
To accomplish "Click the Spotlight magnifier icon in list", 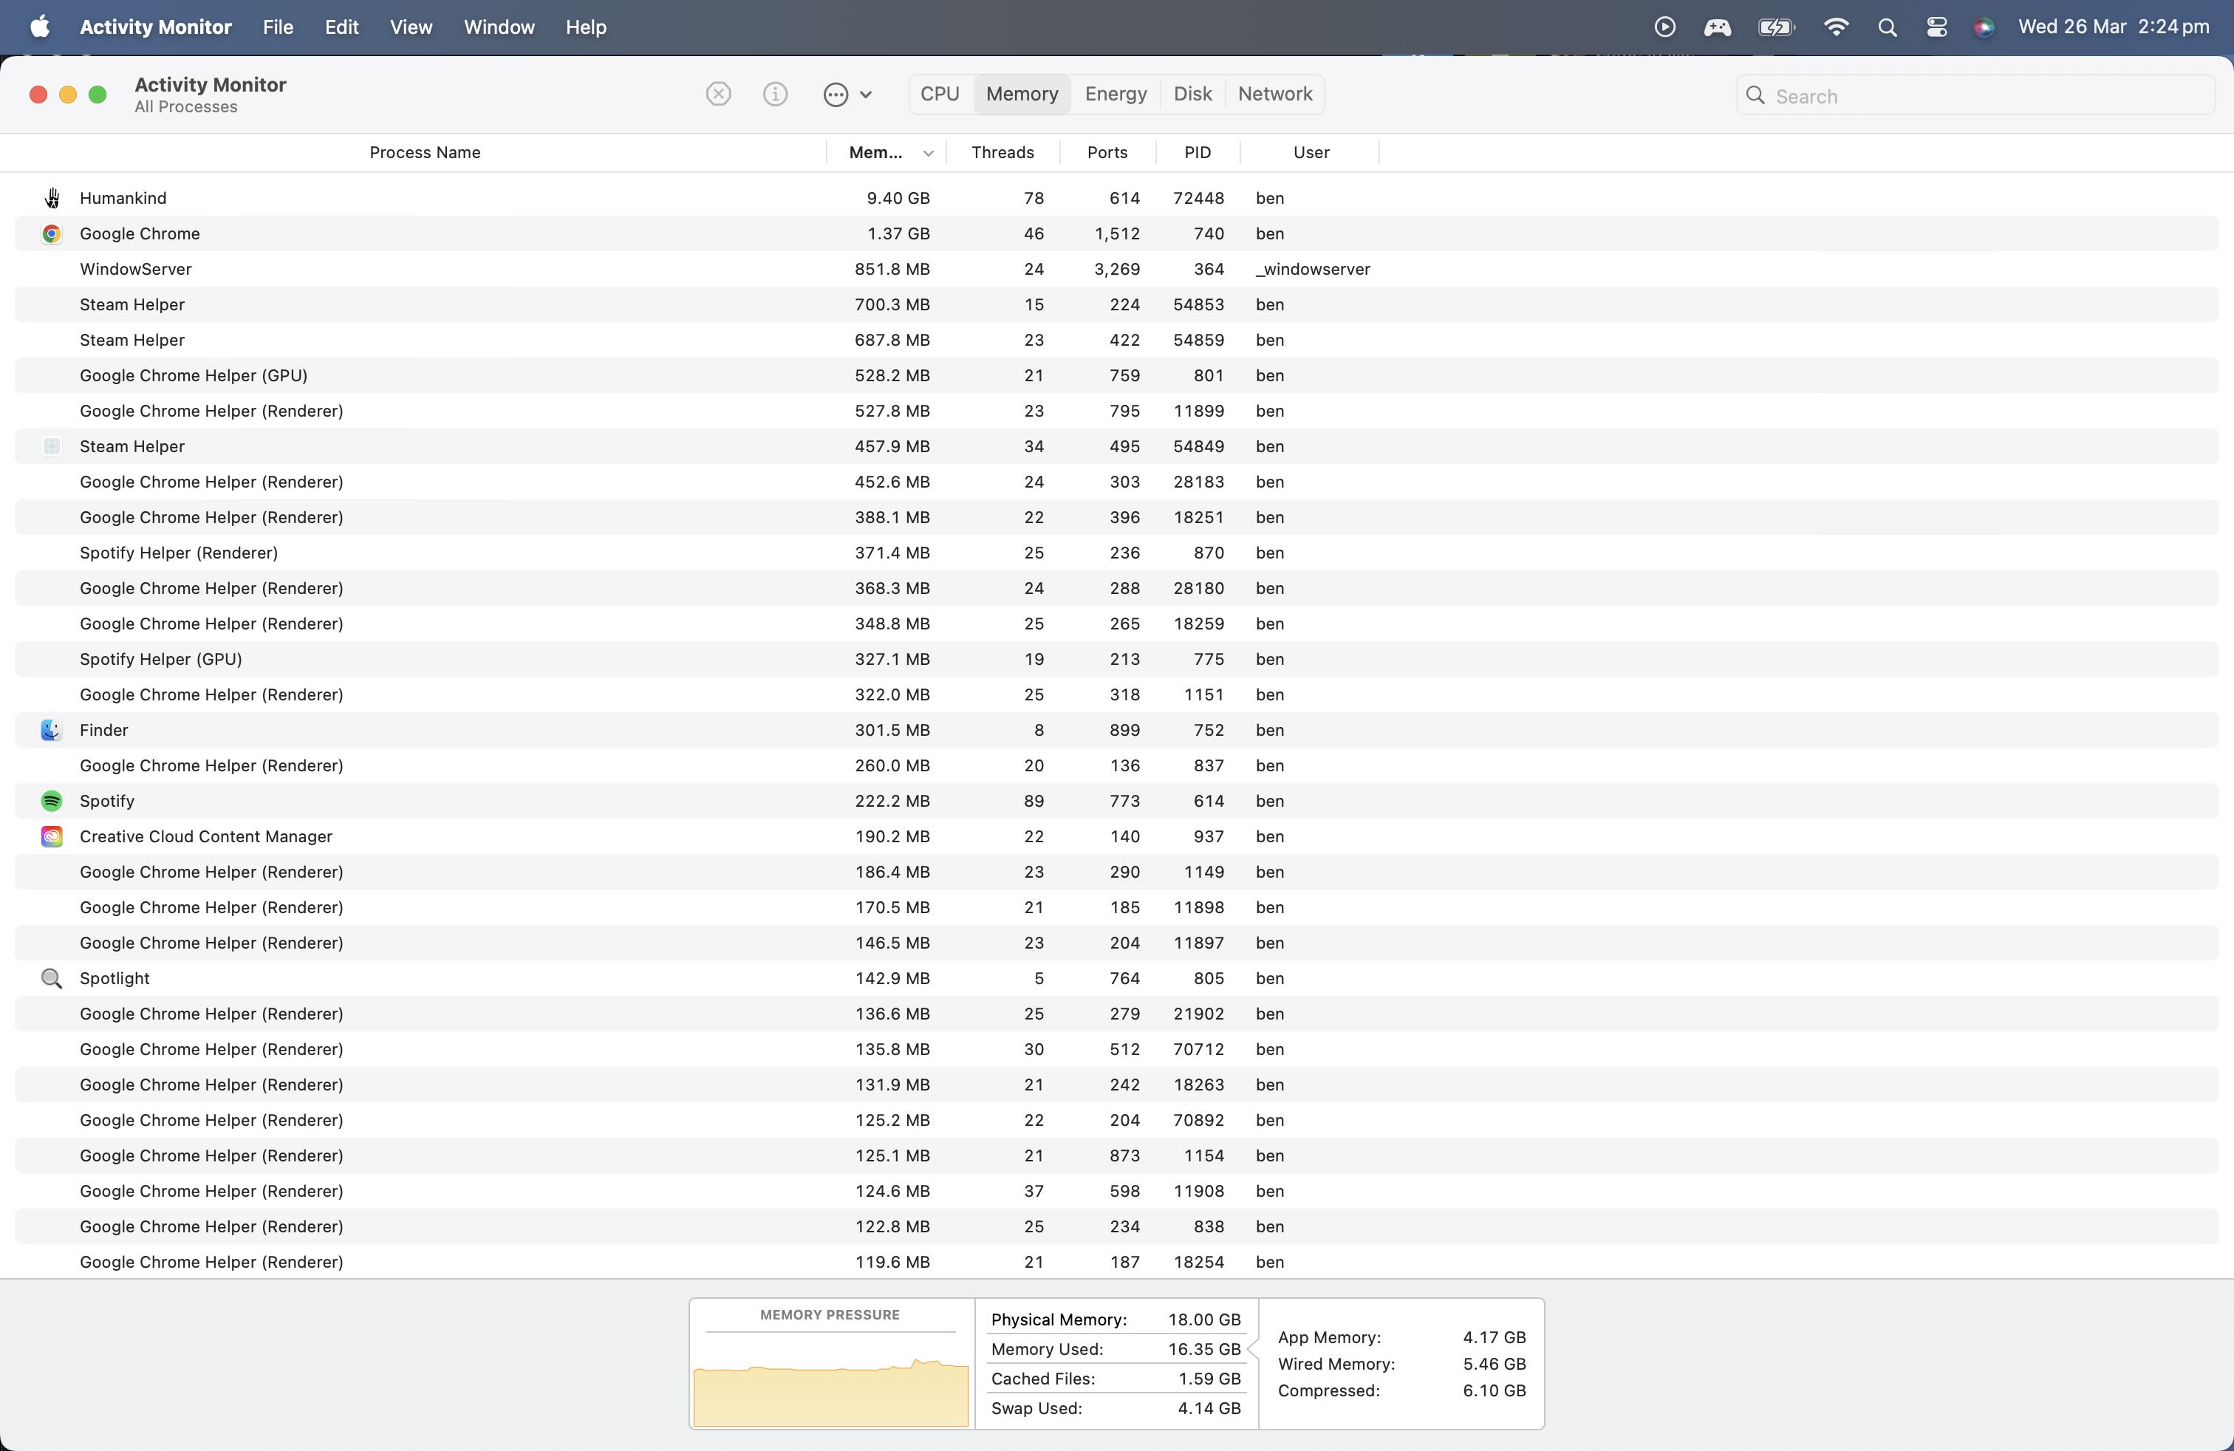I will 52,978.
